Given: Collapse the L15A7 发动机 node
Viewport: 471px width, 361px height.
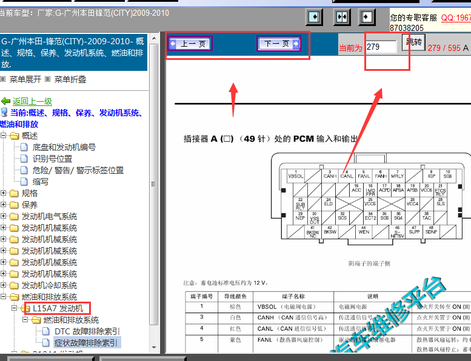Looking at the screenshot, I should coord(14,308).
